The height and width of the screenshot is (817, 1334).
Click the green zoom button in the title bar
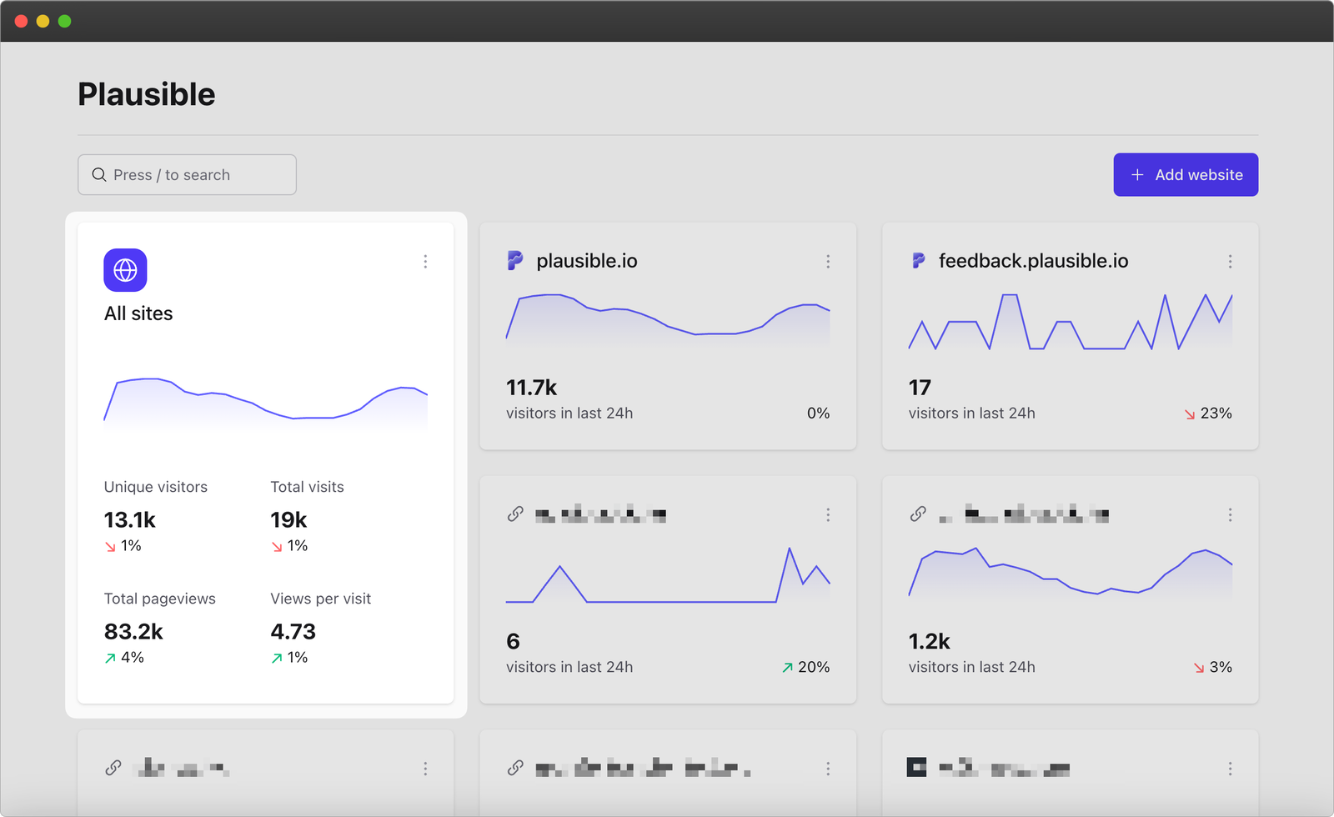(x=63, y=21)
